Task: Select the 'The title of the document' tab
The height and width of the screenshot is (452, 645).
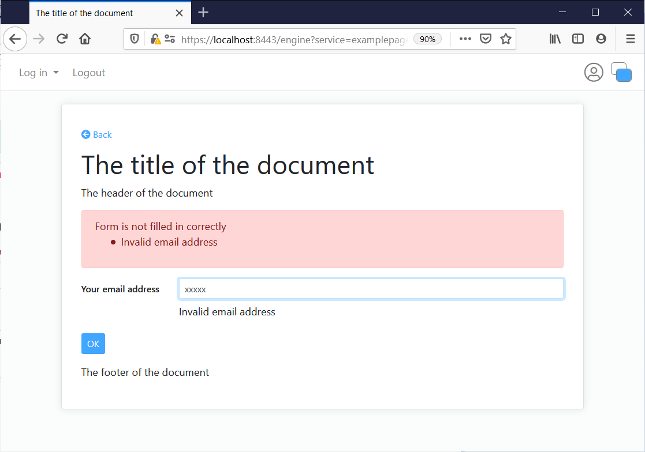Action: (x=110, y=13)
